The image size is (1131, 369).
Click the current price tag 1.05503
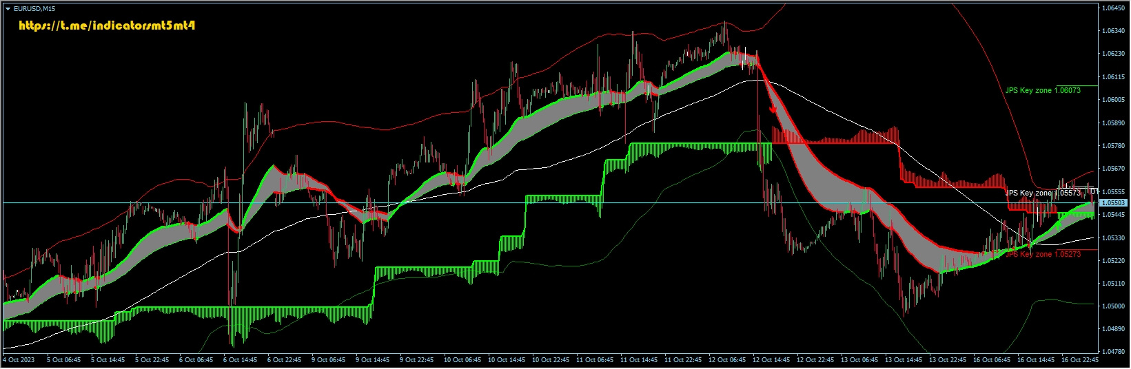1113,203
